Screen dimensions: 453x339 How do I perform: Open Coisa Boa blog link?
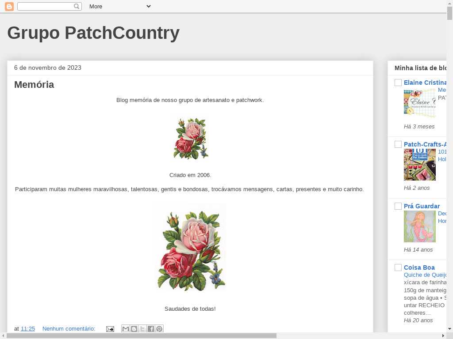tap(419, 267)
